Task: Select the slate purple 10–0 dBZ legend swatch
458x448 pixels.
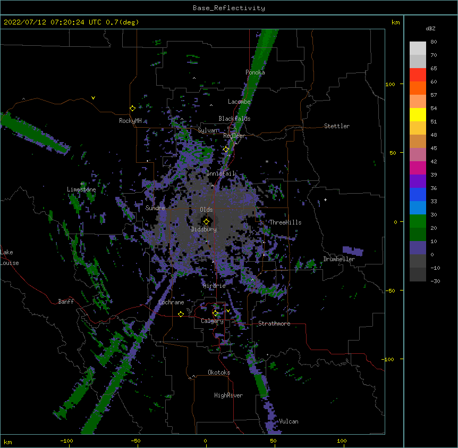Action: pos(418,248)
